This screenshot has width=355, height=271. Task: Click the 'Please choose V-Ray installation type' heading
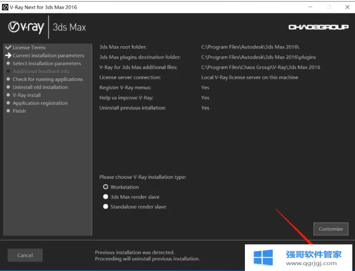(143, 177)
